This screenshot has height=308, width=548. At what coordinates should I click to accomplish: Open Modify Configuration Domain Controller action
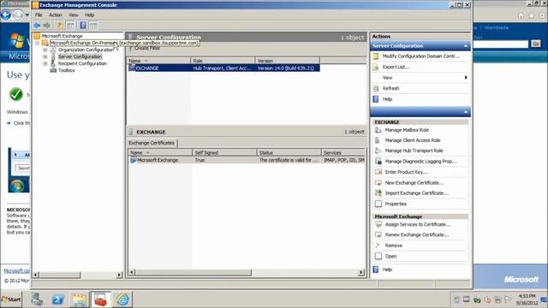coord(420,56)
